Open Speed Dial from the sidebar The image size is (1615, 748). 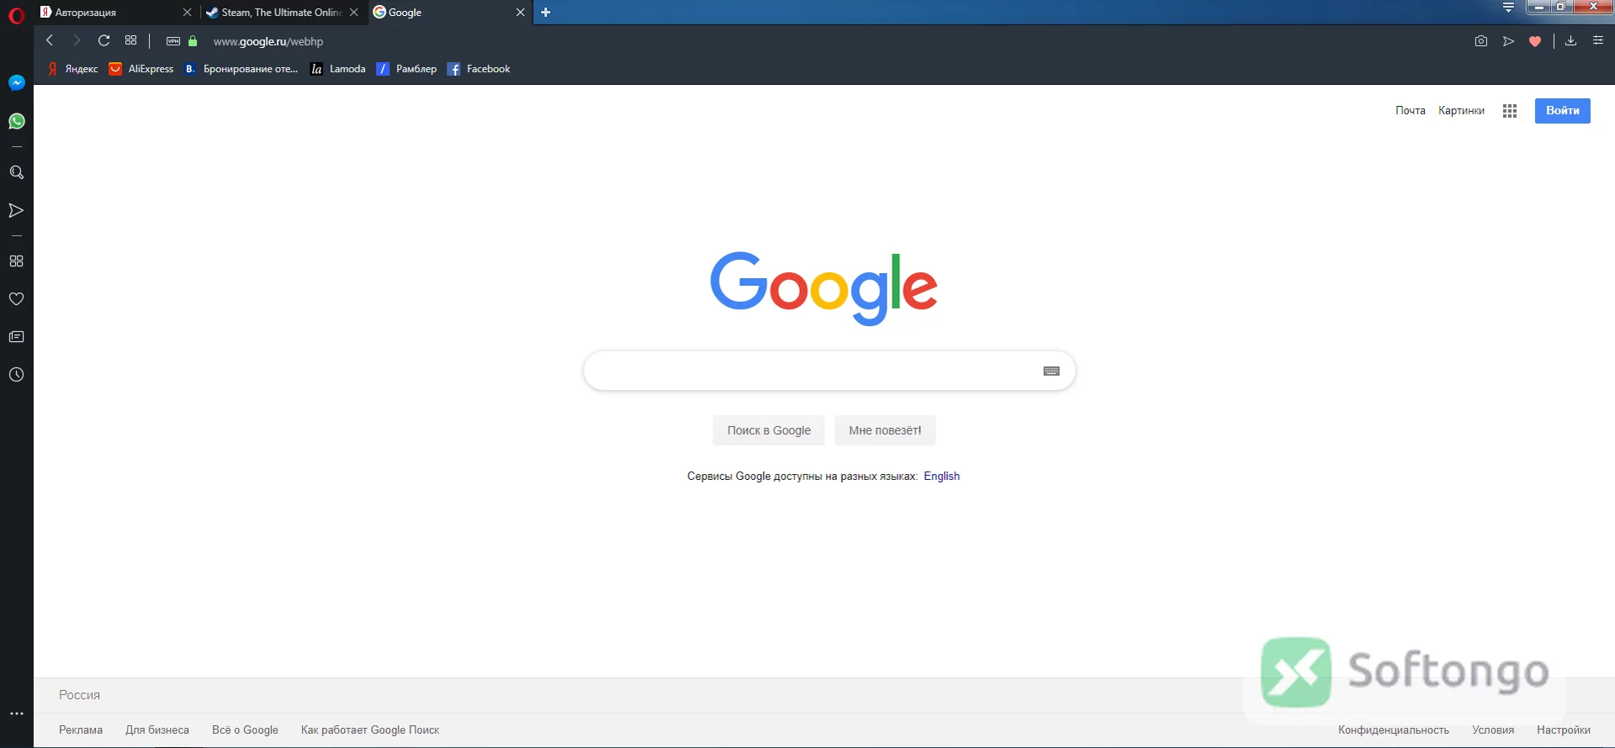(x=16, y=261)
